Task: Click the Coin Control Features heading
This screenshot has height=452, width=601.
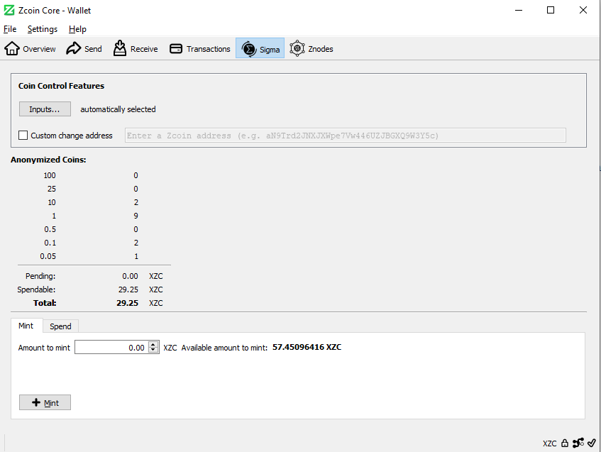Action: point(61,86)
